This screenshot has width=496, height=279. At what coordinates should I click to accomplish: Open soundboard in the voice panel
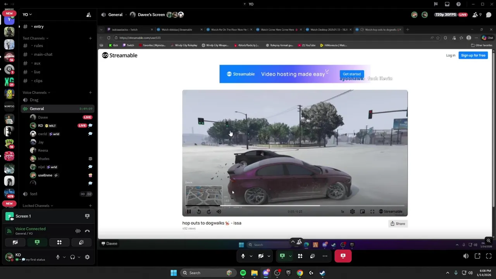pos(81,242)
